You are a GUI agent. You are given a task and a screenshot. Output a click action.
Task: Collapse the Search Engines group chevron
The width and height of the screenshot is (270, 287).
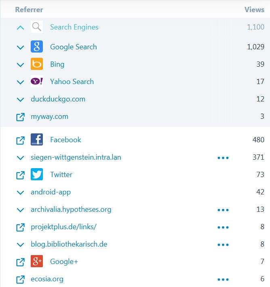click(20, 27)
